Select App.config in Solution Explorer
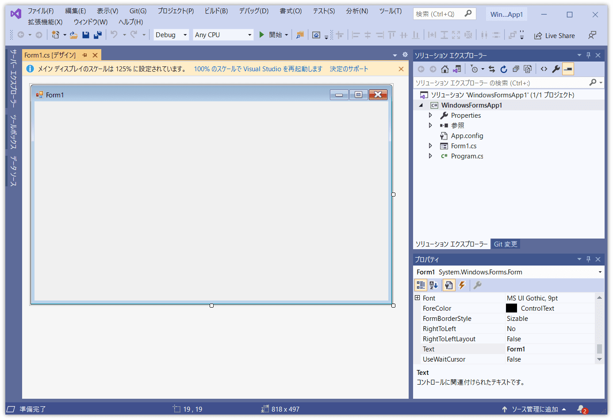This screenshot has width=613, height=420. 467,135
